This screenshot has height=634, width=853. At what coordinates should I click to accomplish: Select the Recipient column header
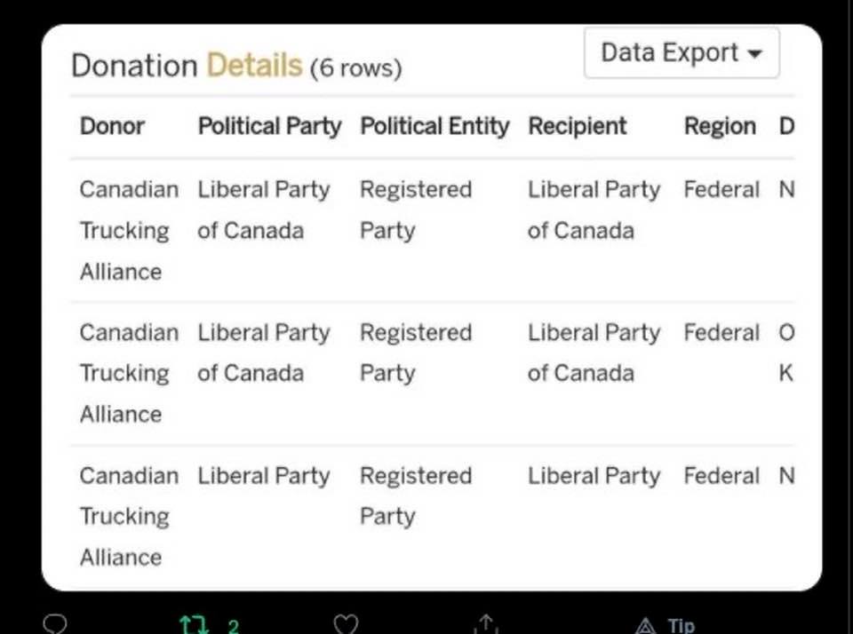pyautogui.click(x=578, y=126)
